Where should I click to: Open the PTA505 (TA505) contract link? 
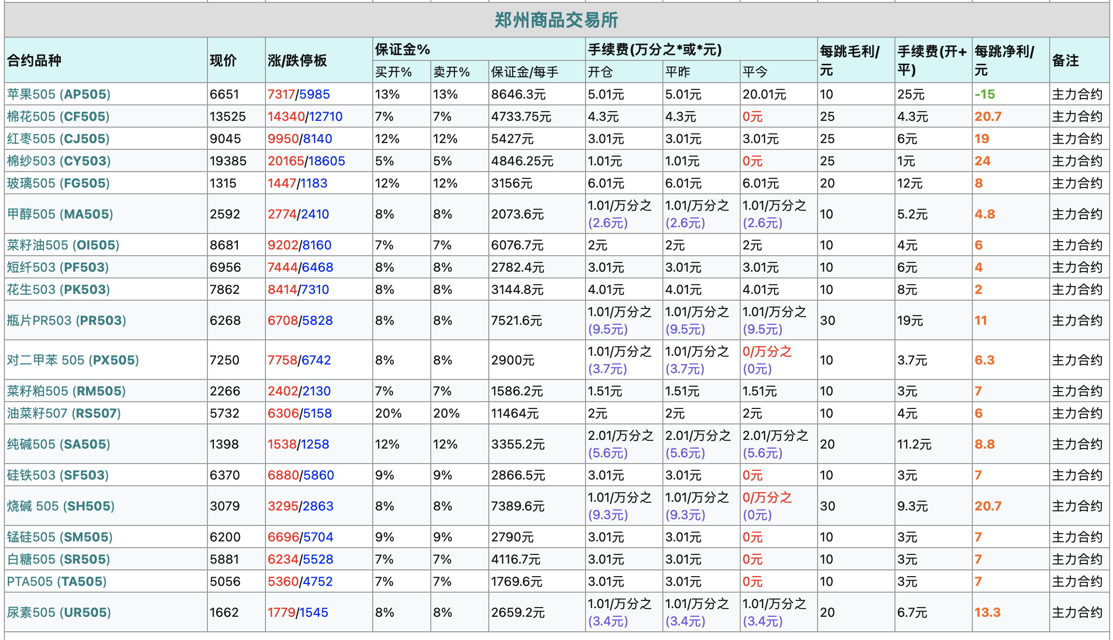57,582
